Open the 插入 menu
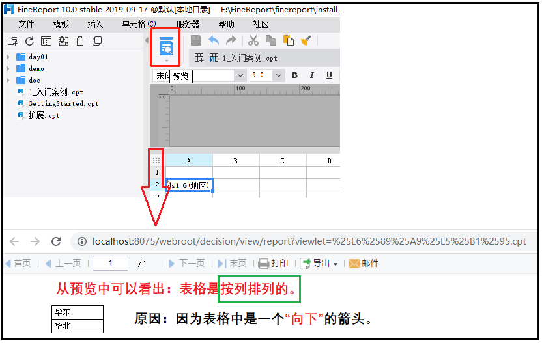Image resolution: width=542 pixels, height=343 pixels. tap(95, 25)
